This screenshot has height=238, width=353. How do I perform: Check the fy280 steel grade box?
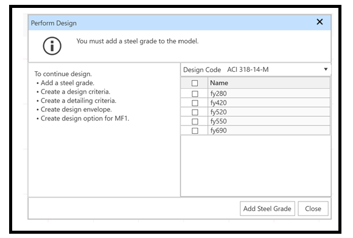coord(195,94)
